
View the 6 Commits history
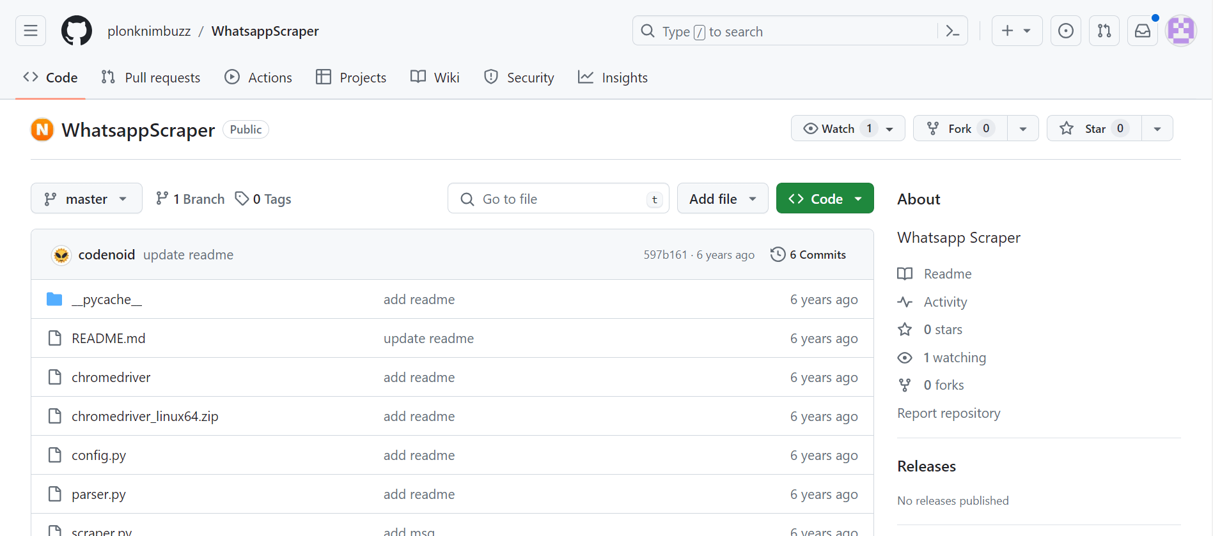pos(809,255)
